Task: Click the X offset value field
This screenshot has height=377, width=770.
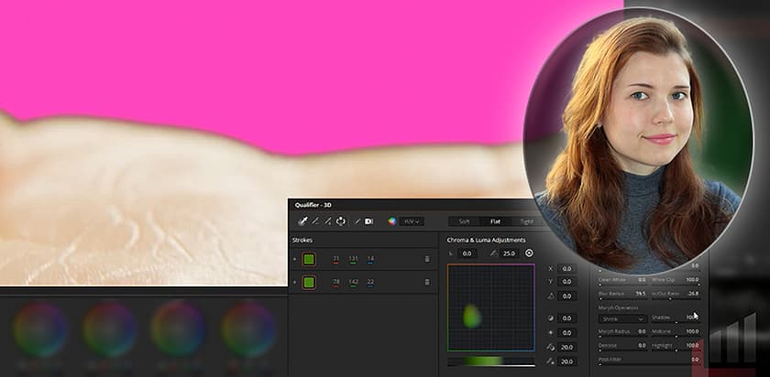Action: point(566,269)
